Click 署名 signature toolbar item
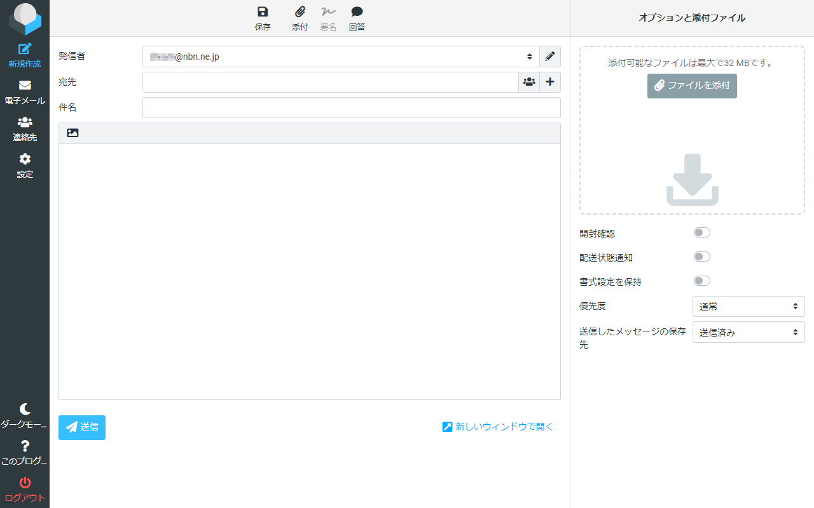This screenshot has height=508, width=814. point(329,18)
